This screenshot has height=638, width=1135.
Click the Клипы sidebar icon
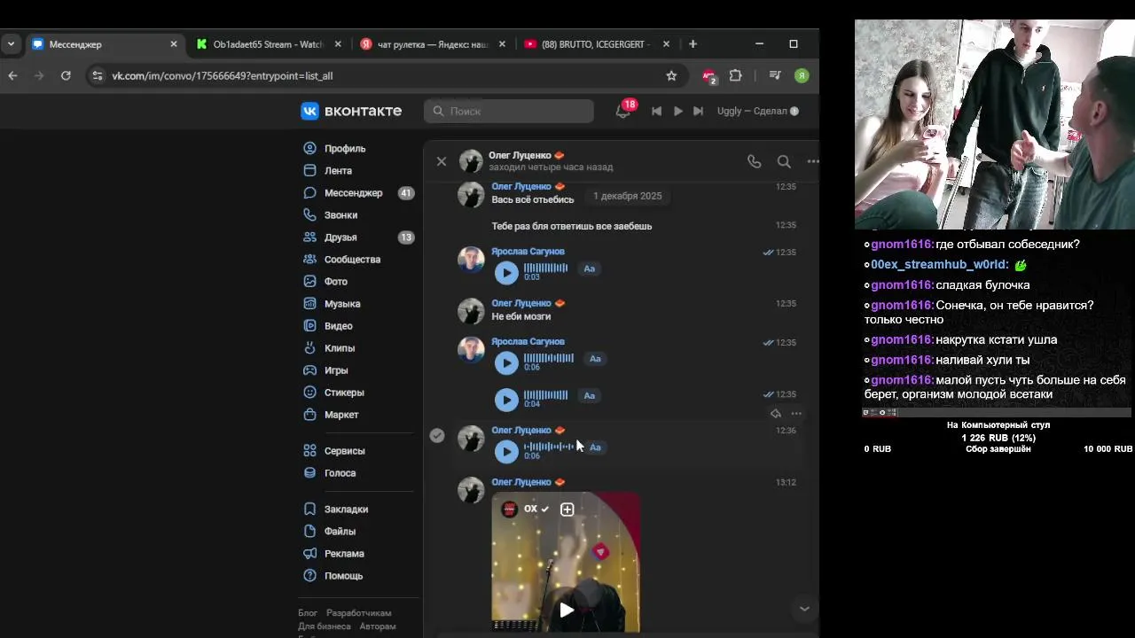(309, 348)
